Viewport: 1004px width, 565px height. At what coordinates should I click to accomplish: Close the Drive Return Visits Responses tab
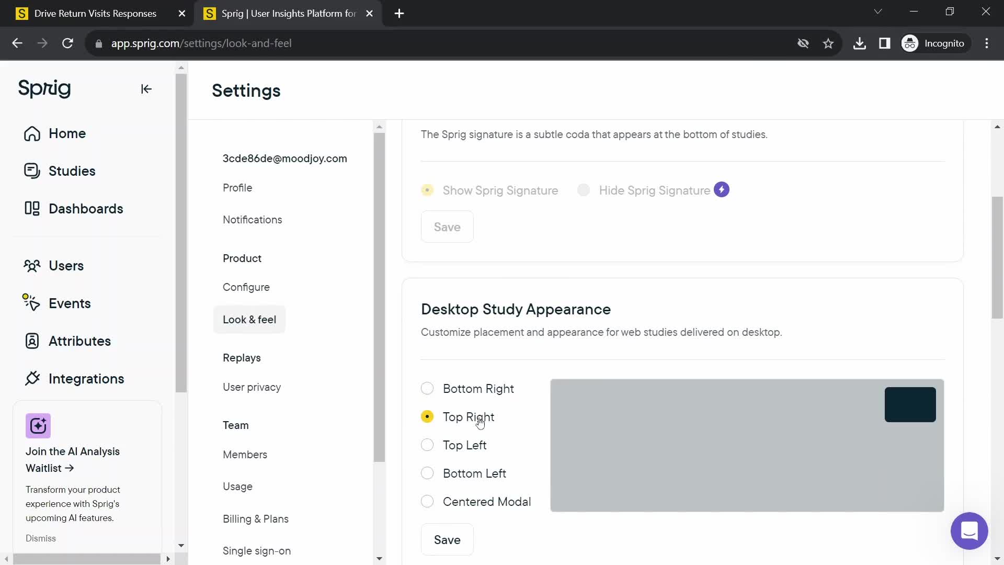[x=182, y=14]
